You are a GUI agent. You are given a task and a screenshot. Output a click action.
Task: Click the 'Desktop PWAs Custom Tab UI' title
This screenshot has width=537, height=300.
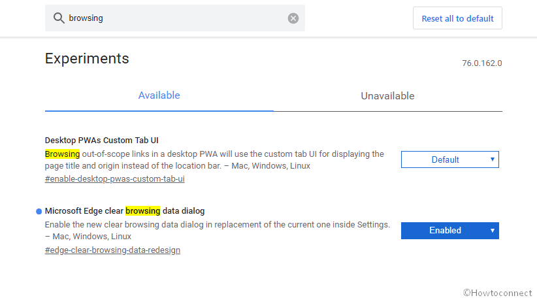click(101, 141)
